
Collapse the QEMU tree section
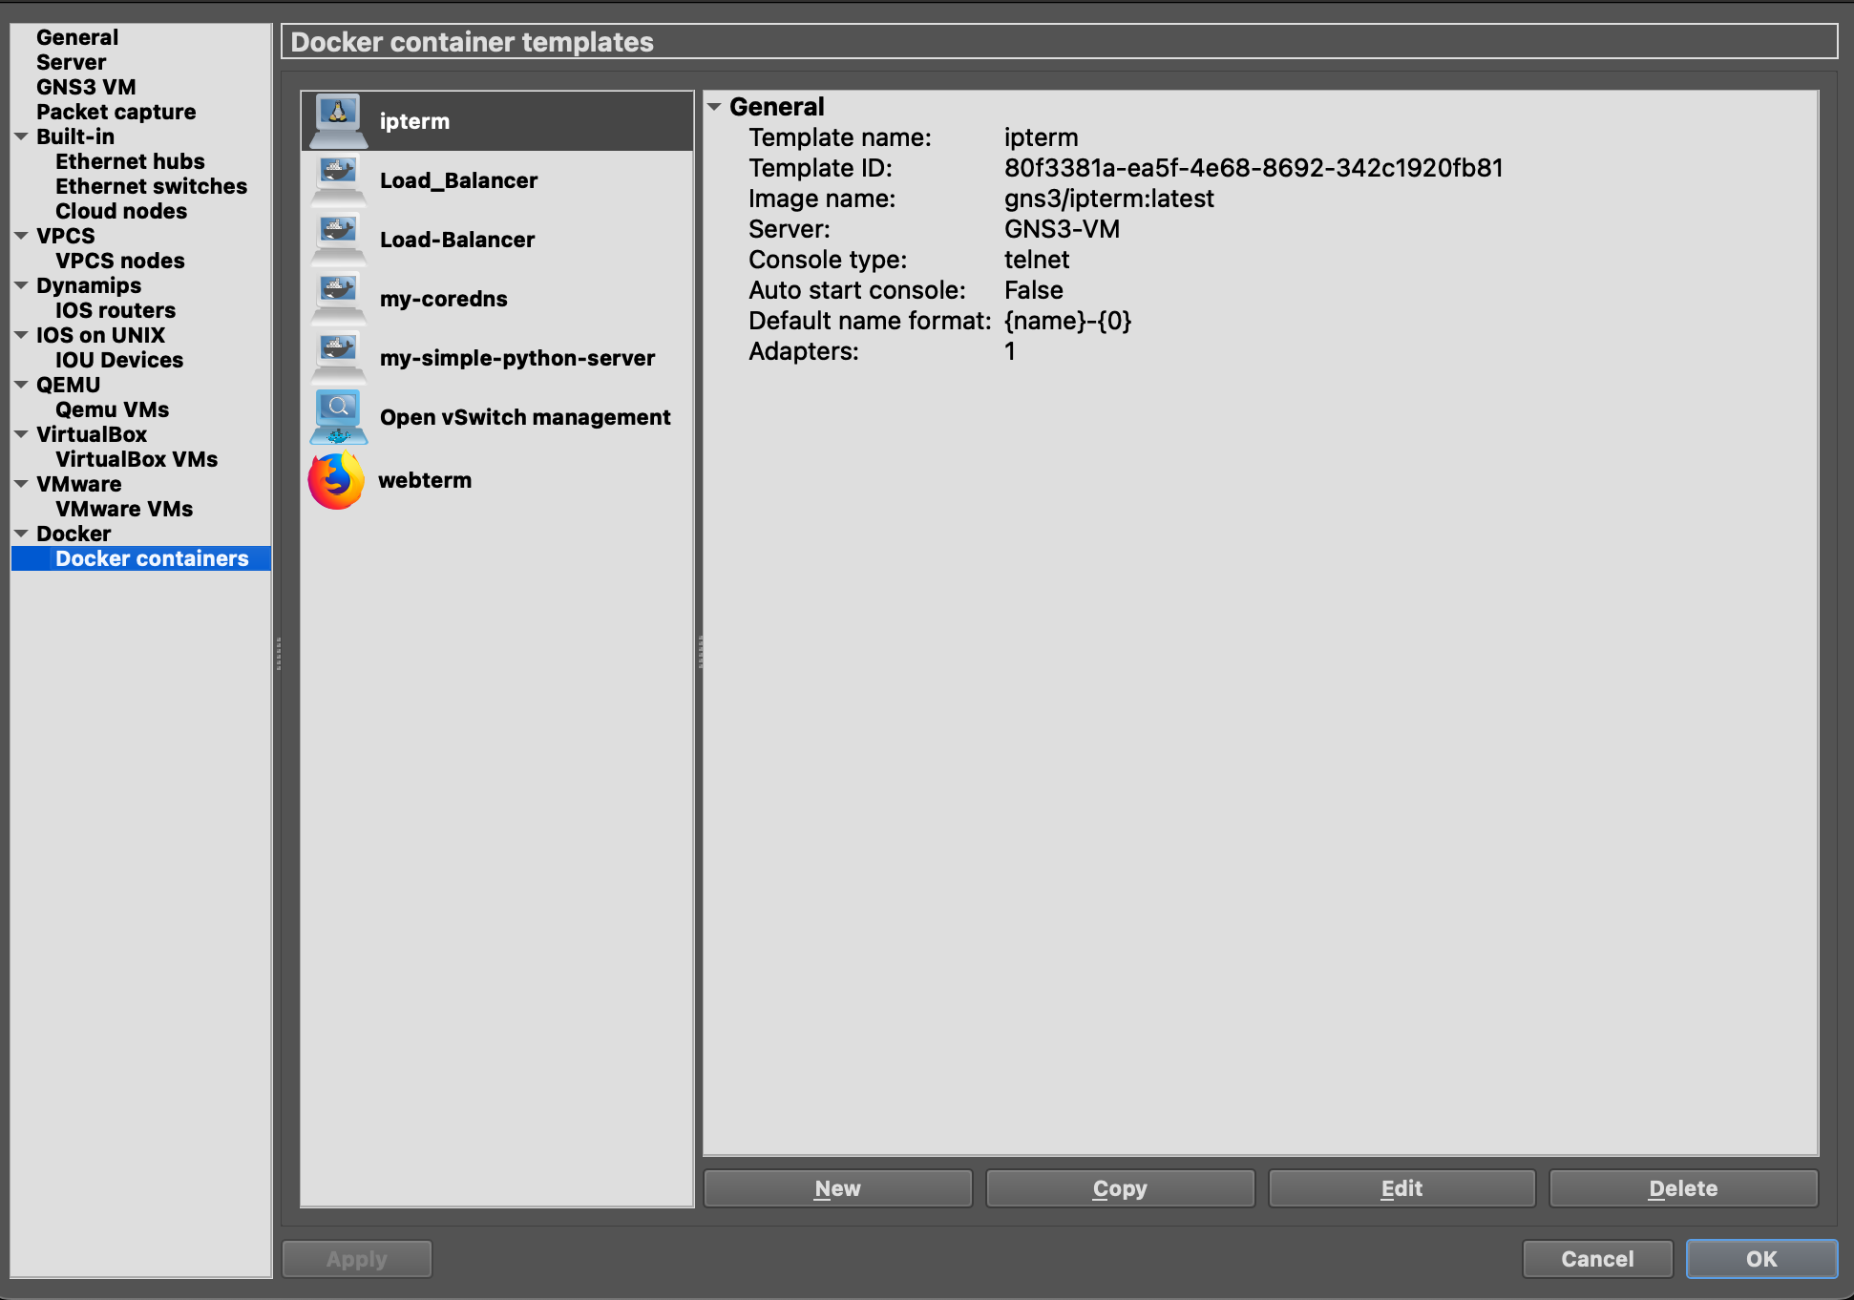[x=21, y=385]
